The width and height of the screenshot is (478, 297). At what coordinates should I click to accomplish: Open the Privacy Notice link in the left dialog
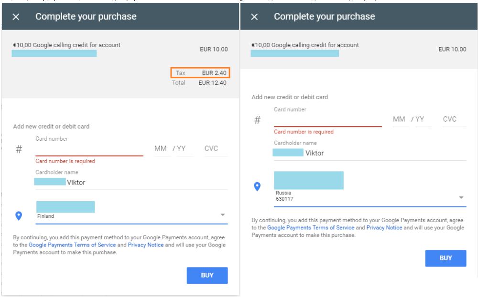(x=146, y=245)
